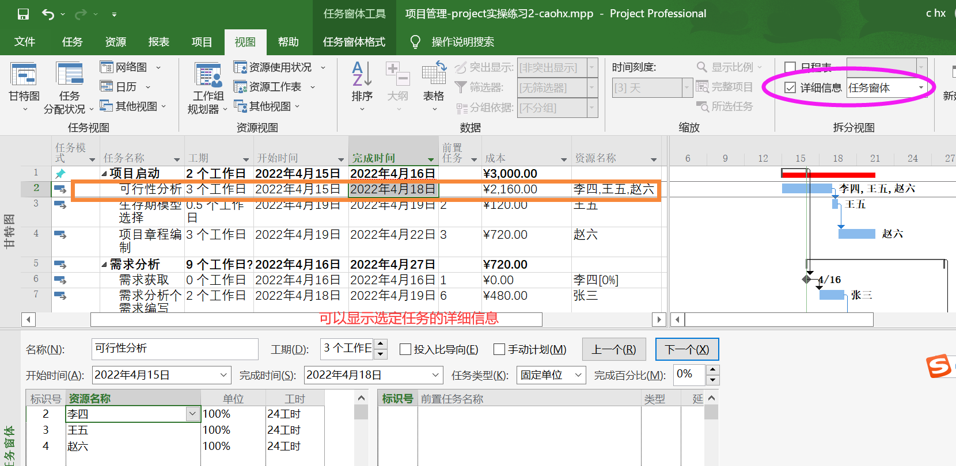Check Manually Scheduled (手动计划) checkbox
The width and height of the screenshot is (956, 466).
(x=499, y=349)
